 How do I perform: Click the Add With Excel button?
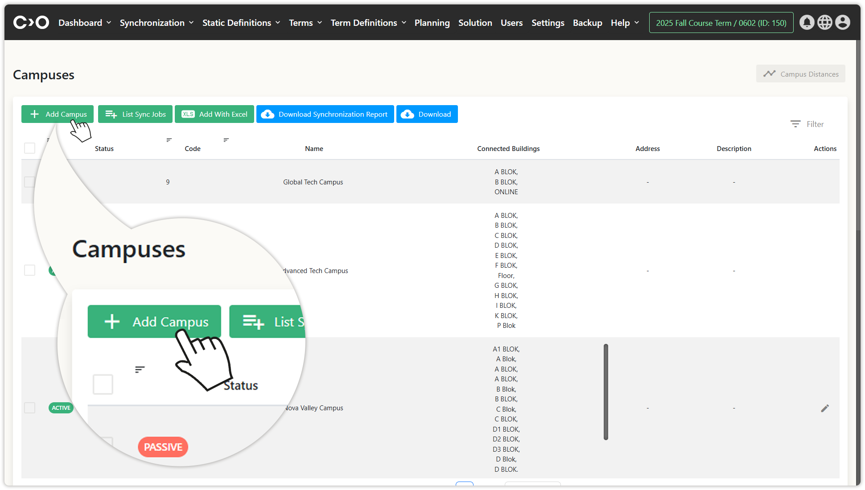pos(214,114)
